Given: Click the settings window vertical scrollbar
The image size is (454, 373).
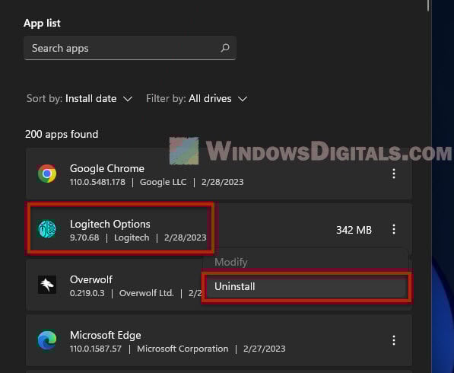Looking at the screenshot, I should (x=428, y=6).
